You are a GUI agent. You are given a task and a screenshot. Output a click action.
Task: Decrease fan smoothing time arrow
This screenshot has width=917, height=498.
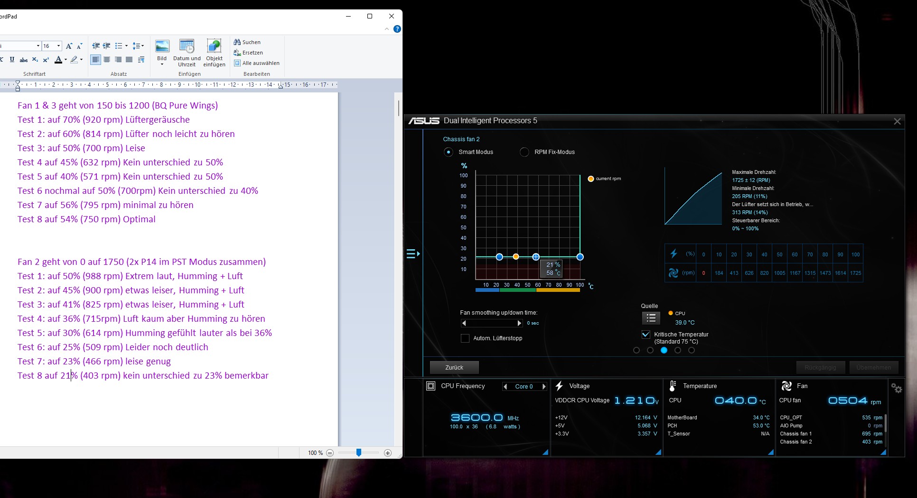(x=464, y=323)
